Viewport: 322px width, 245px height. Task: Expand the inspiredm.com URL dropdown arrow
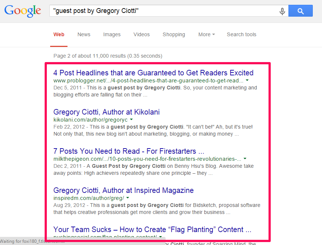click(128, 198)
